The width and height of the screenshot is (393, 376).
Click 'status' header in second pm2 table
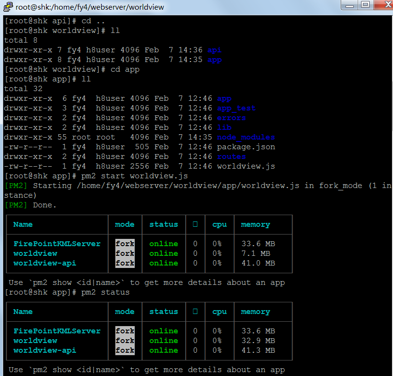(x=164, y=312)
